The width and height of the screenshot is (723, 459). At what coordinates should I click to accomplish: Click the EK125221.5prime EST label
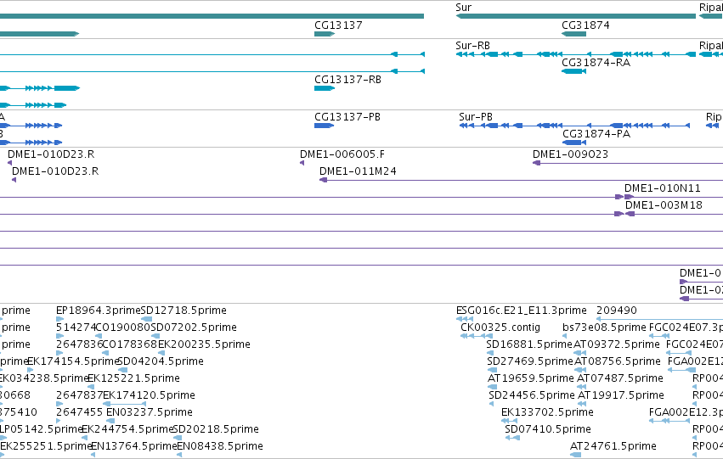pos(133,378)
